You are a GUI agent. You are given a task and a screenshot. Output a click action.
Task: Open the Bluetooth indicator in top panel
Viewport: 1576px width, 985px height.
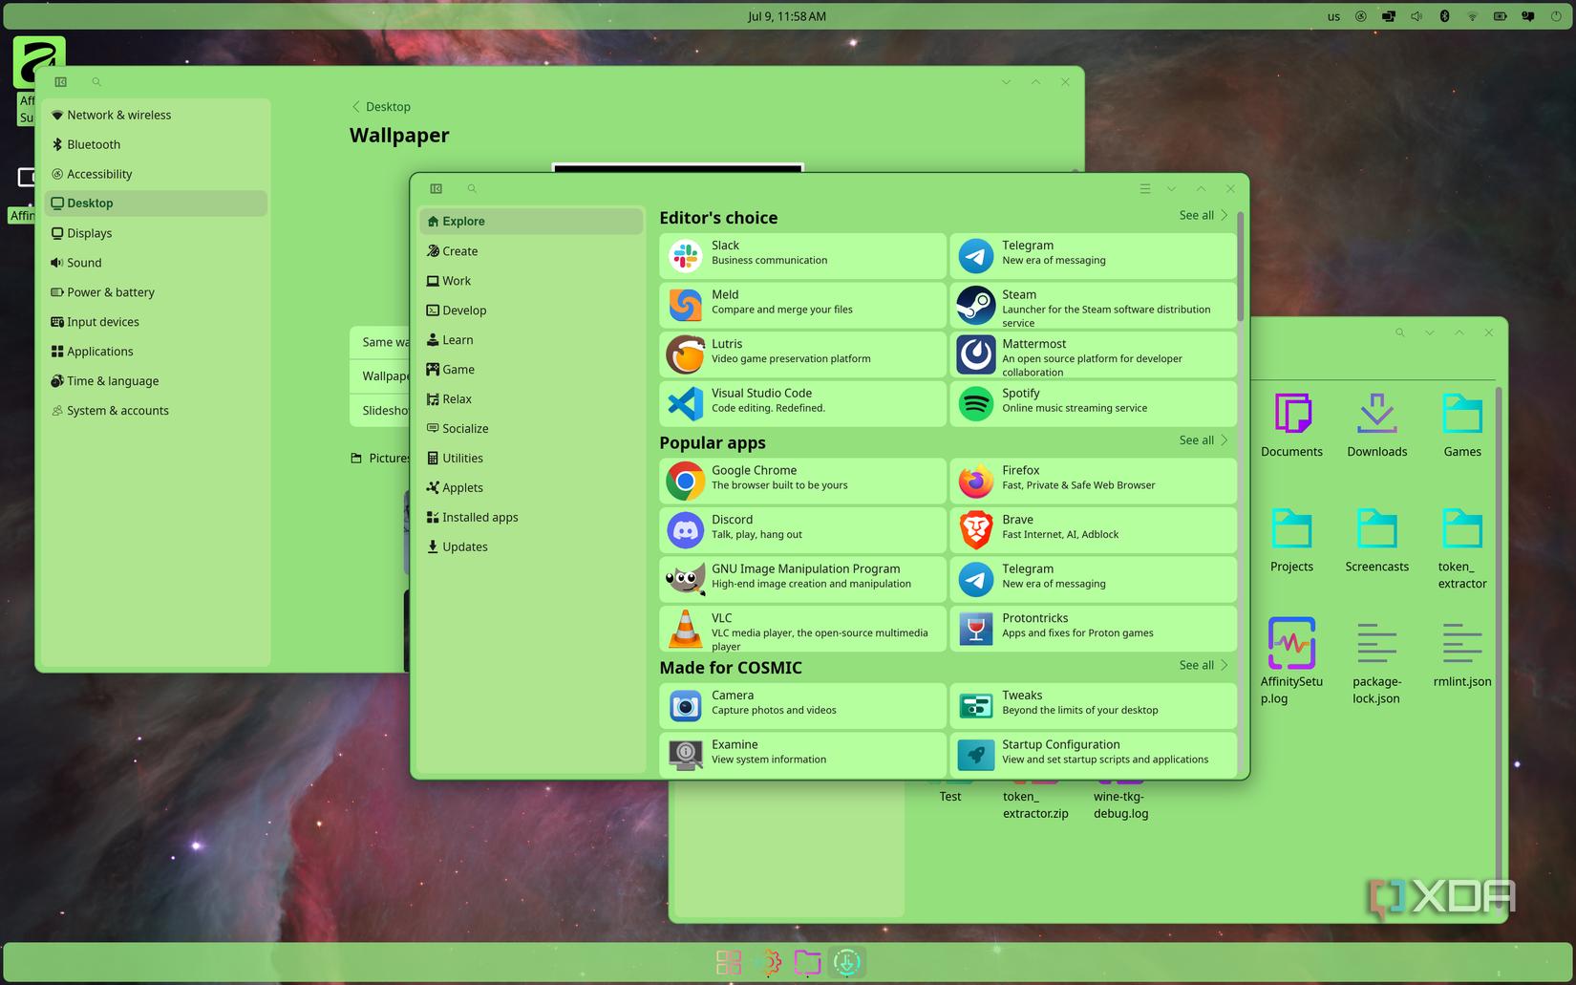[x=1444, y=16]
